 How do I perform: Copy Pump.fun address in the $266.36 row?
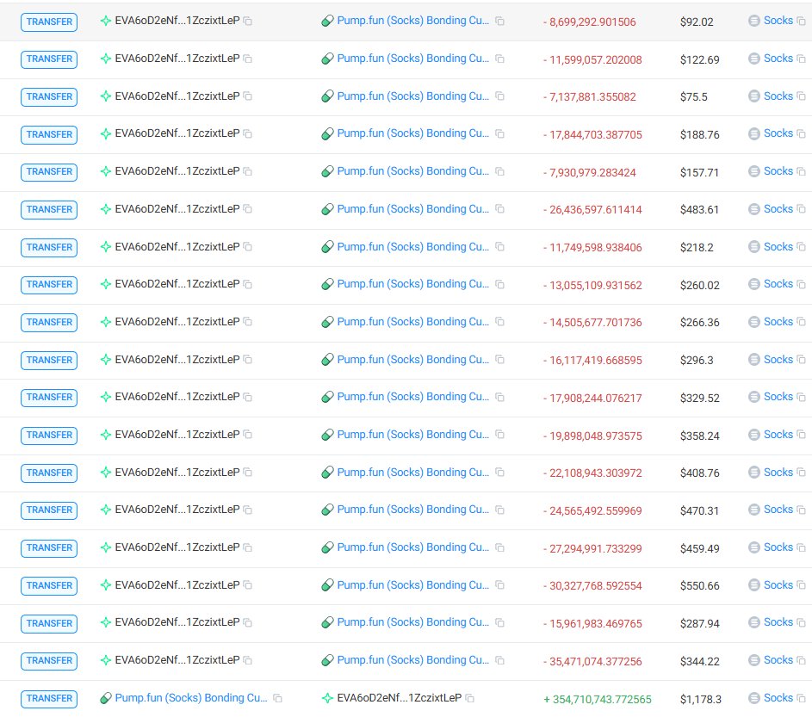tap(499, 322)
